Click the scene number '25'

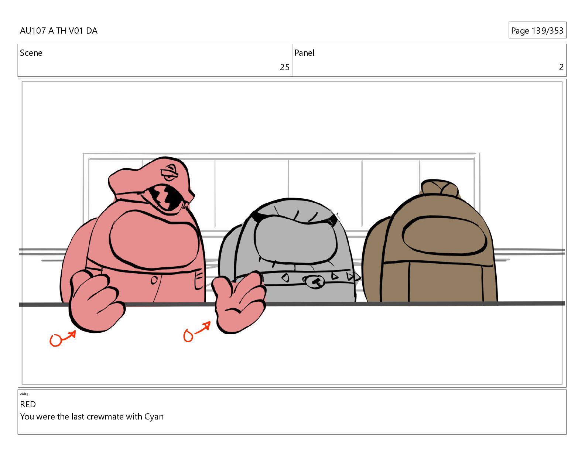(284, 67)
